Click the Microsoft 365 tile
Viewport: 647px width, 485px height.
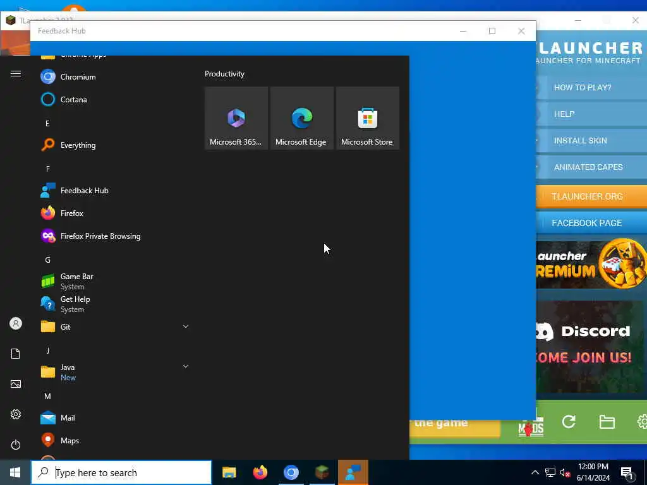coord(236,118)
